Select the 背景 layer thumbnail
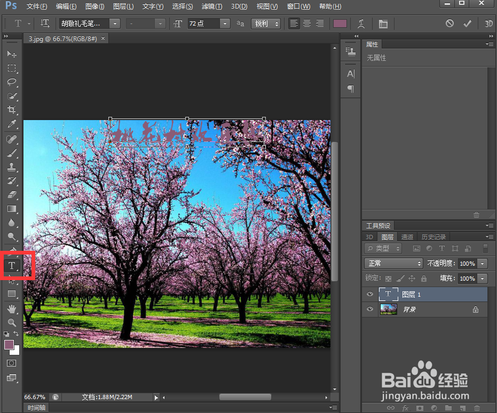This screenshot has height=413, width=497. [388, 309]
